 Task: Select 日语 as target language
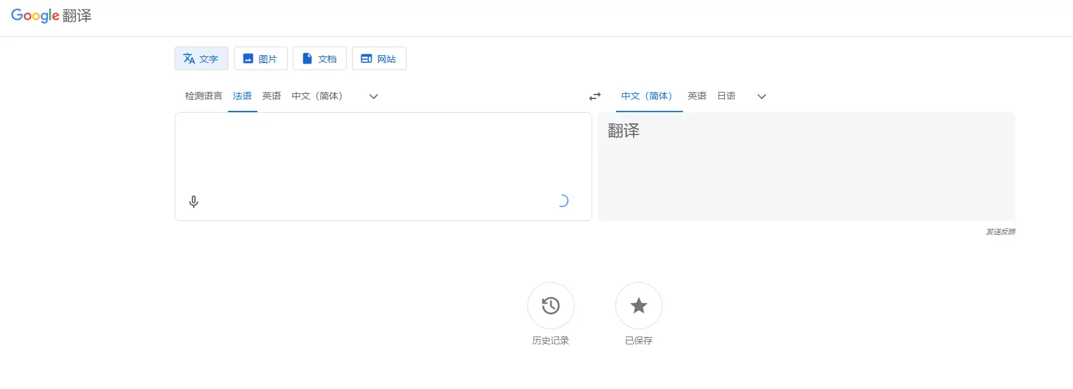coord(726,96)
